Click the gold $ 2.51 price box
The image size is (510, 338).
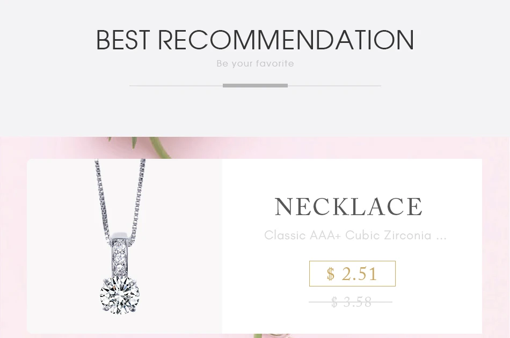(x=352, y=274)
